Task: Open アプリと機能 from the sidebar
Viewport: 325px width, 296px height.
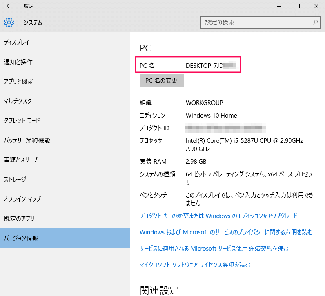Action: [x=19, y=82]
